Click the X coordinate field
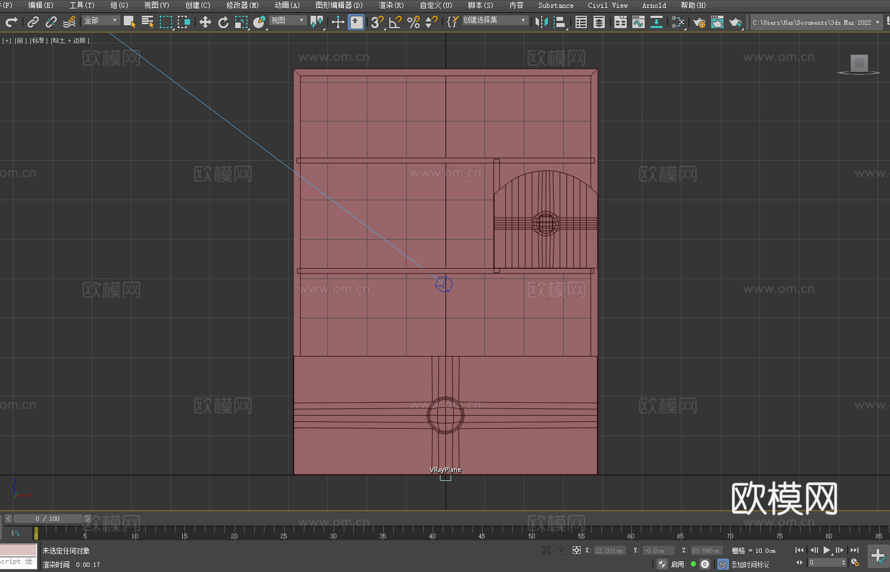 click(609, 551)
